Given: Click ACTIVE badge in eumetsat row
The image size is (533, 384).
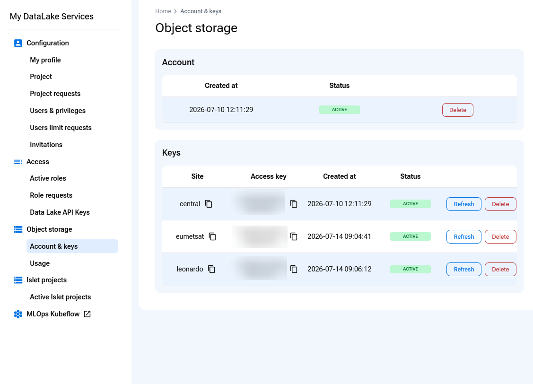Looking at the screenshot, I should (411, 236).
